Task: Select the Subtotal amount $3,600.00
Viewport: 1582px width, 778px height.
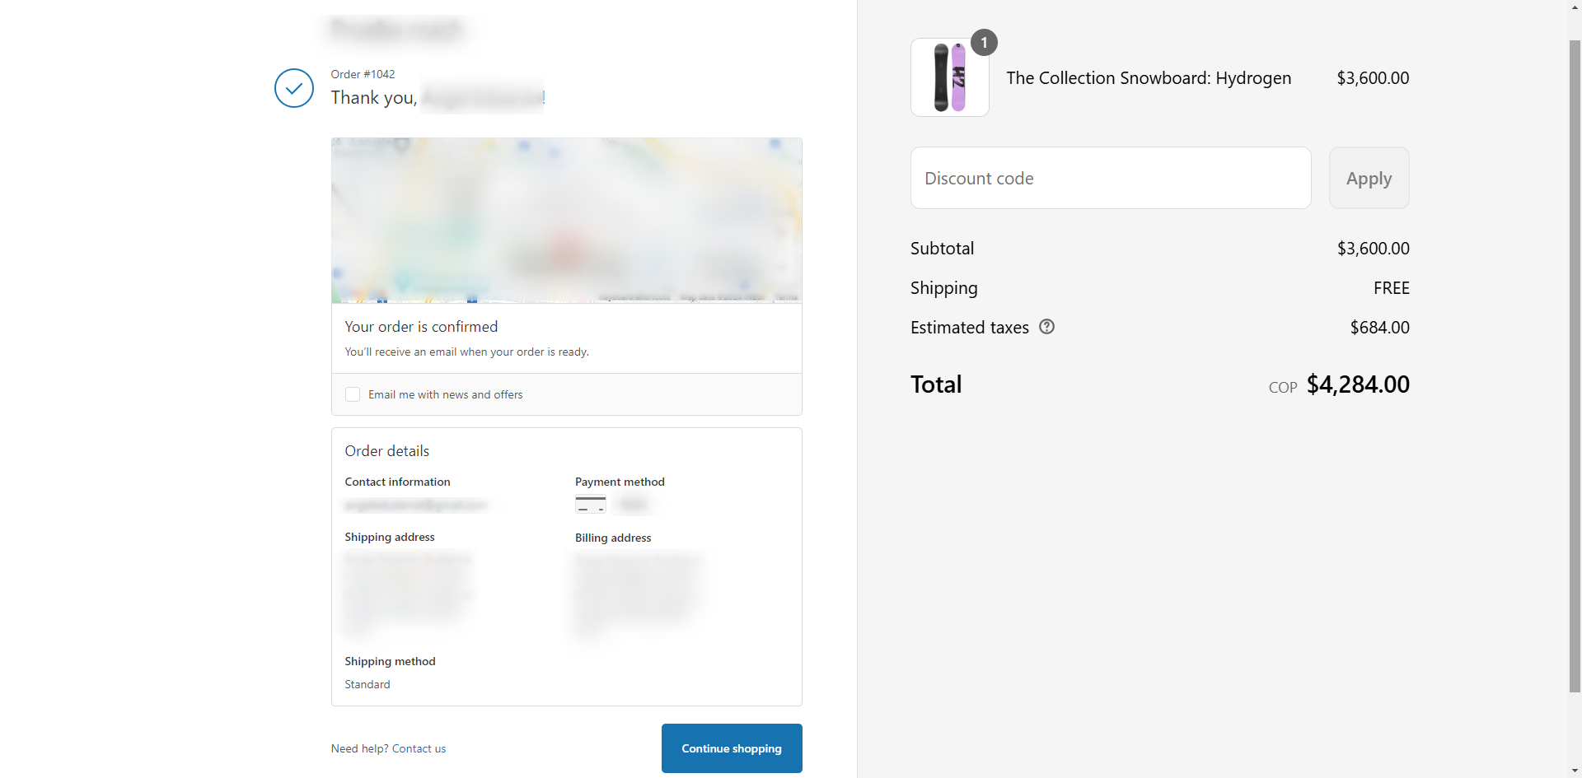Action: (x=1373, y=248)
